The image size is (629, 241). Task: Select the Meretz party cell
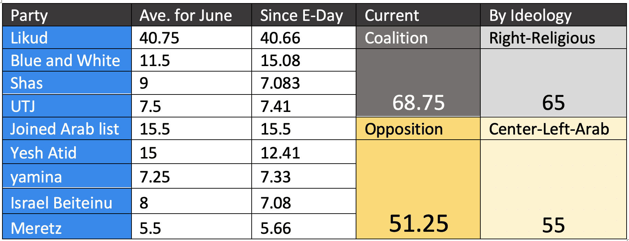(x=67, y=227)
